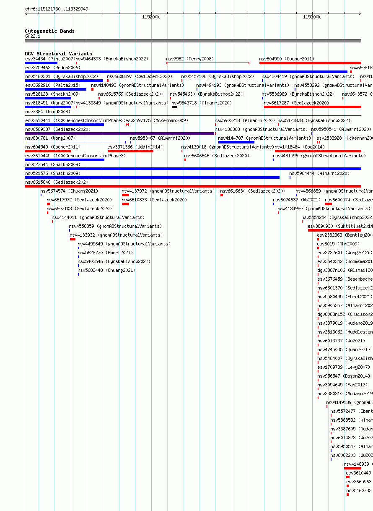Image resolution: width=373 pixels, height=511 pixels.
Task: Select the esv6015 (Ahn2009) label
Action: point(338,244)
